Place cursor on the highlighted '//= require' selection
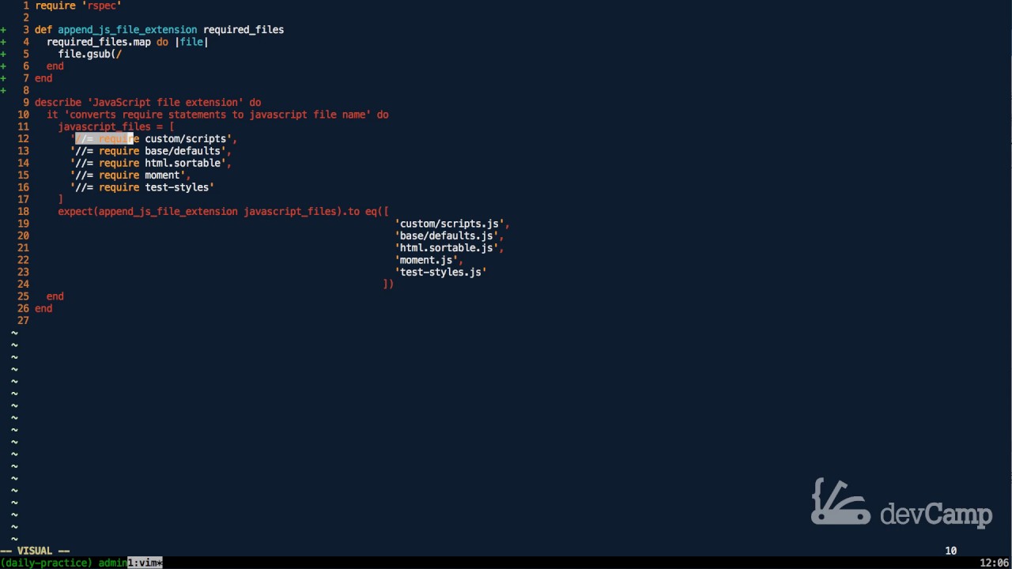This screenshot has width=1012, height=569. tap(107, 139)
